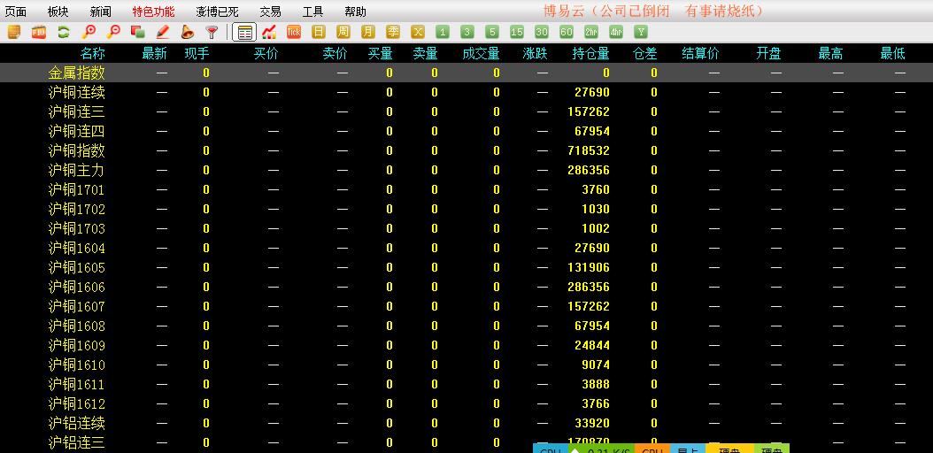Select the red pencil drawing tool
Image resolution: width=933 pixels, height=453 pixels.
[163, 33]
